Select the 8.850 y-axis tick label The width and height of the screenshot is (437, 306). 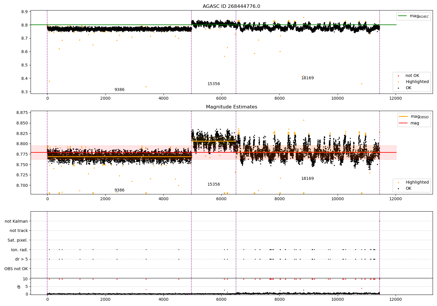(22, 123)
